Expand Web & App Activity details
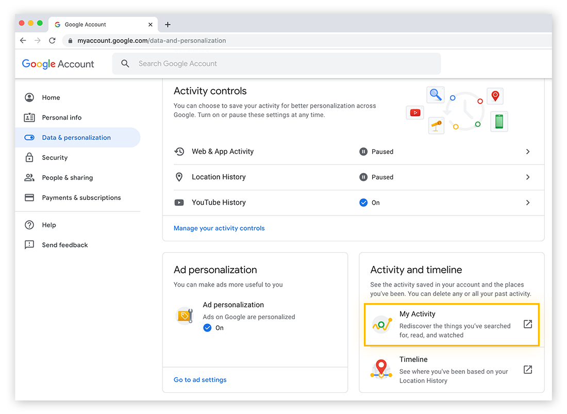Image resolution: width=567 pixels, height=414 pixels. [x=527, y=152]
